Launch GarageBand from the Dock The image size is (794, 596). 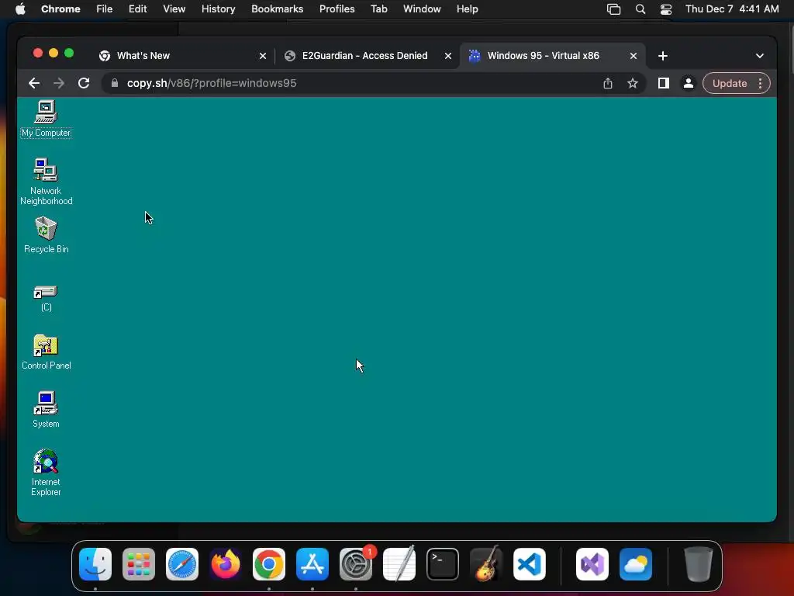tap(486, 564)
